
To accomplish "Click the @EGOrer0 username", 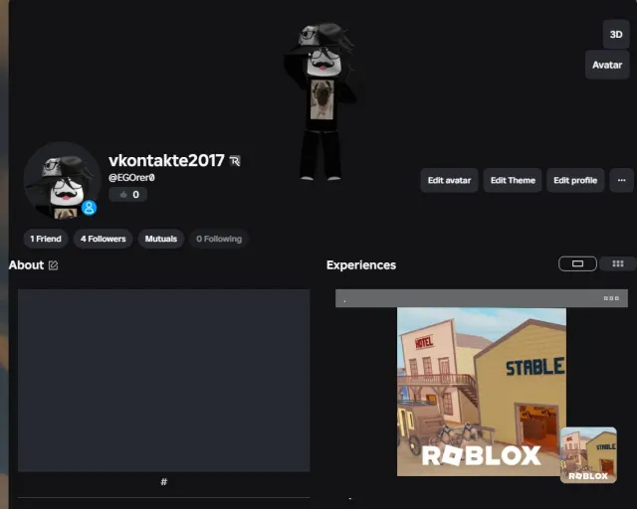I will pyautogui.click(x=131, y=178).
